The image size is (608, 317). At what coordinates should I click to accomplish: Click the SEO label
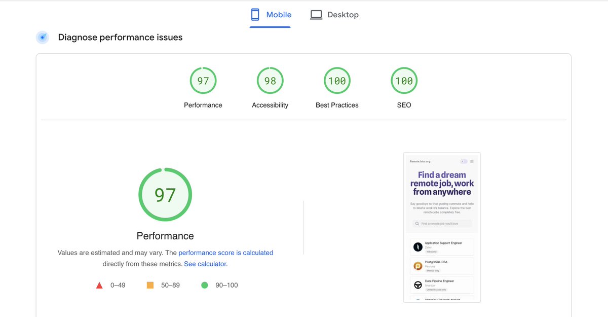(x=404, y=105)
